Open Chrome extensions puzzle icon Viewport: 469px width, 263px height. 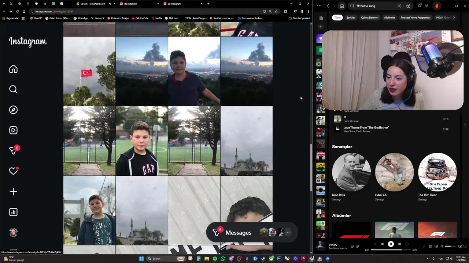tap(285, 11)
